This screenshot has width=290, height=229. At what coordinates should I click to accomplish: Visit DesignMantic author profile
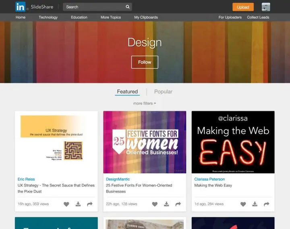[118, 179]
